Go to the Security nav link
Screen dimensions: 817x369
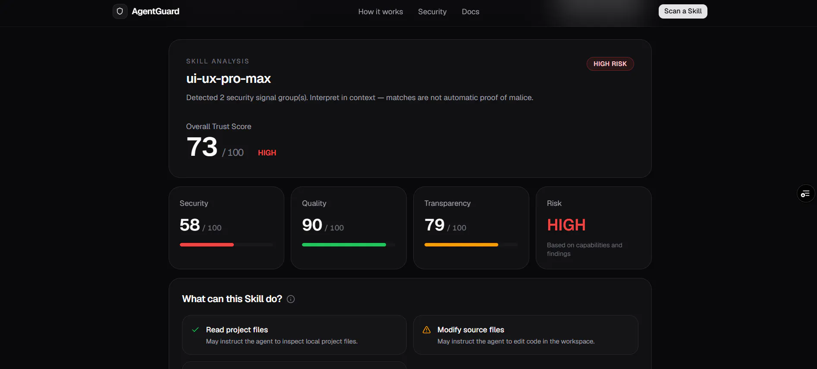click(432, 12)
